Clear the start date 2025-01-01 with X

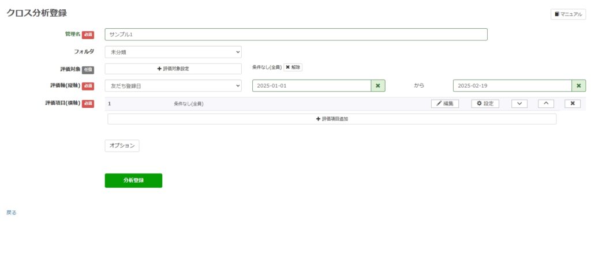coord(377,86)
